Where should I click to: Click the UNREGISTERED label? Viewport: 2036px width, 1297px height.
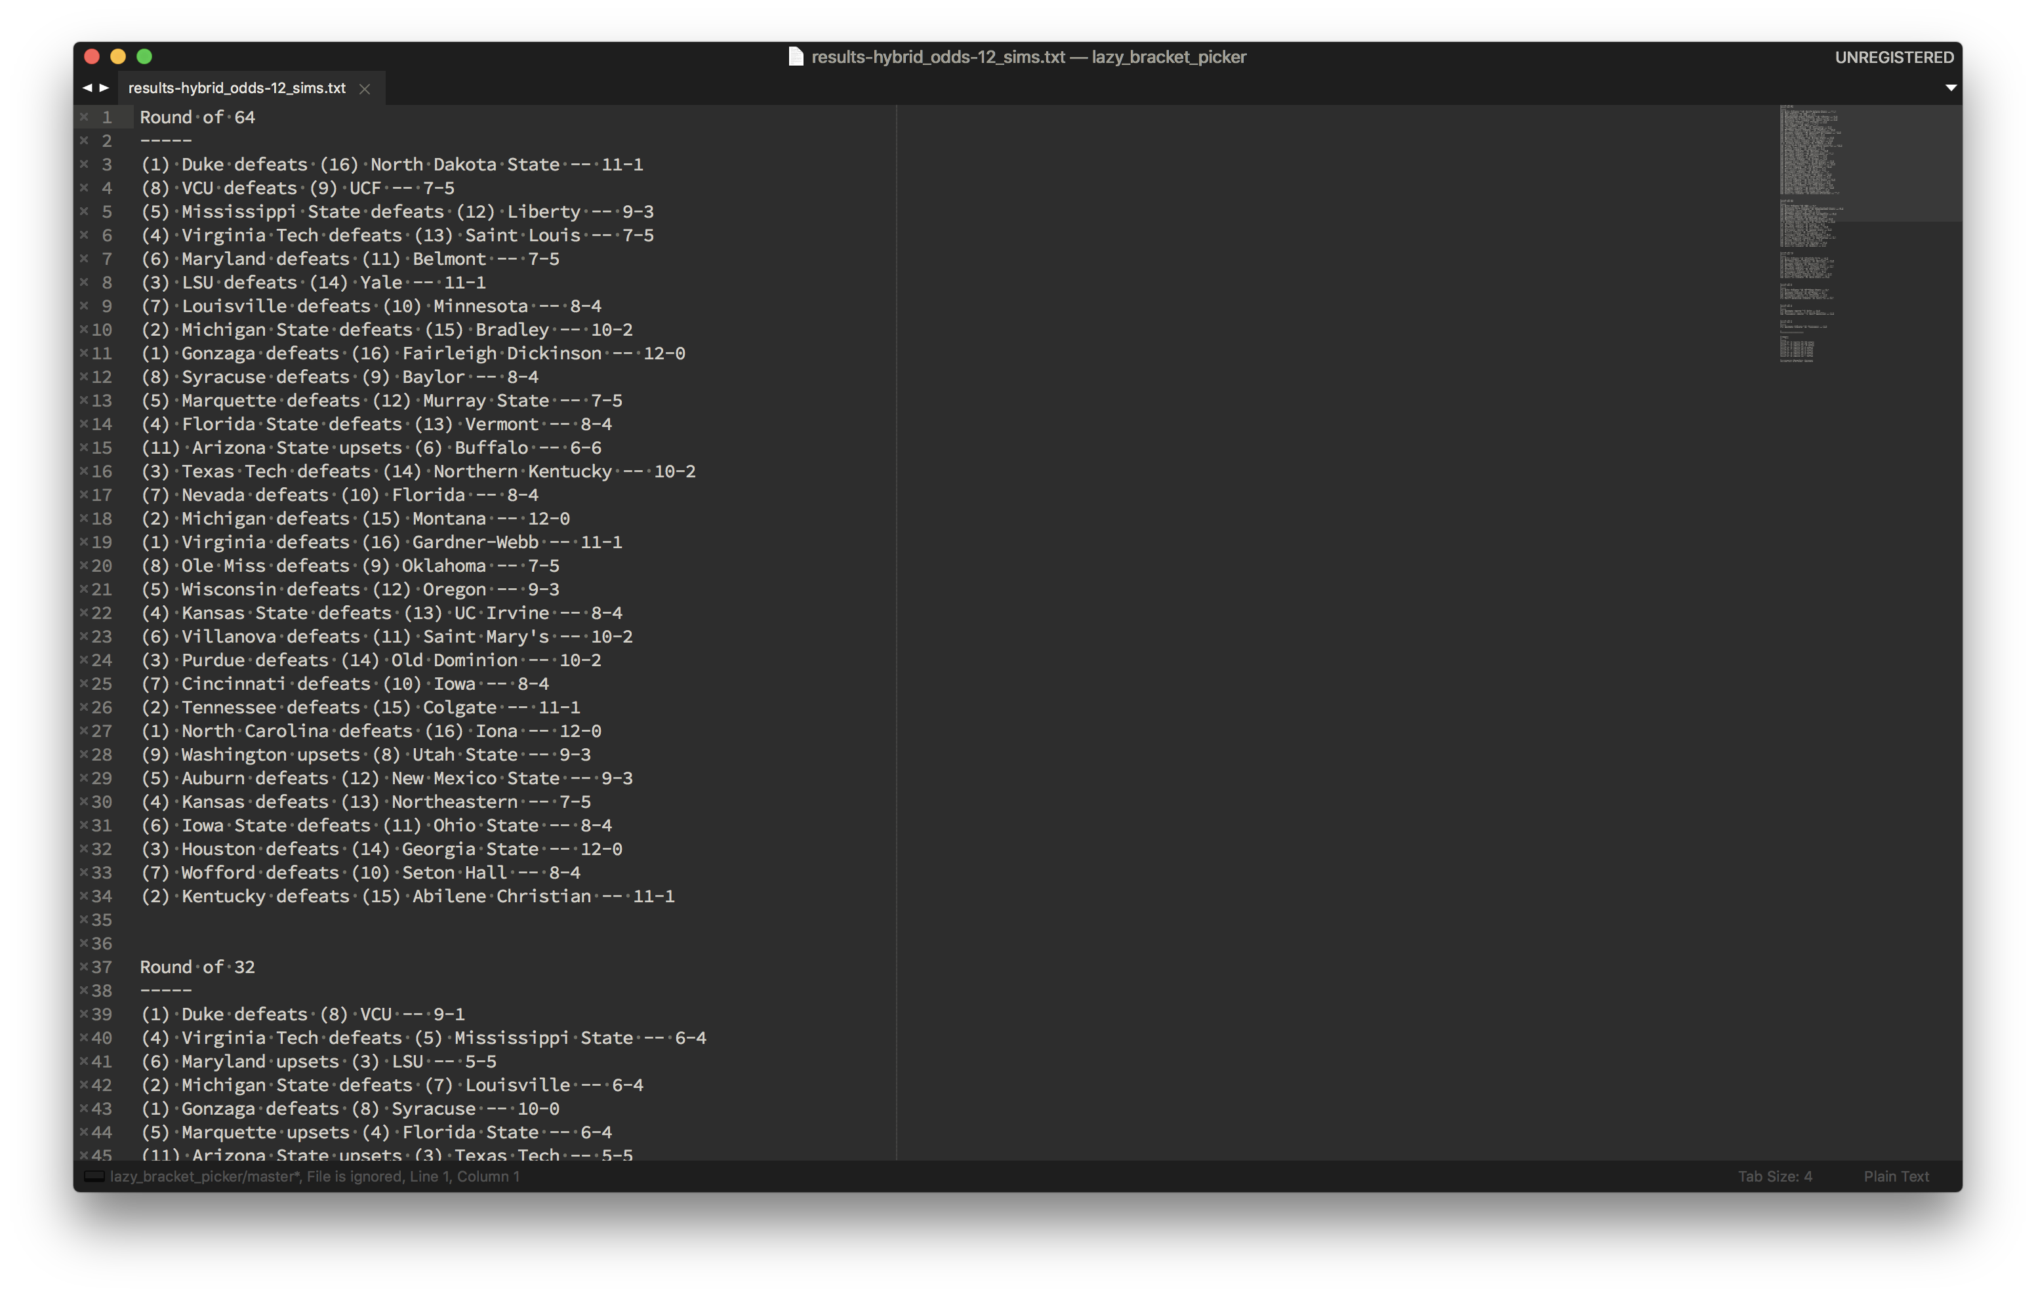[1893, 56]
